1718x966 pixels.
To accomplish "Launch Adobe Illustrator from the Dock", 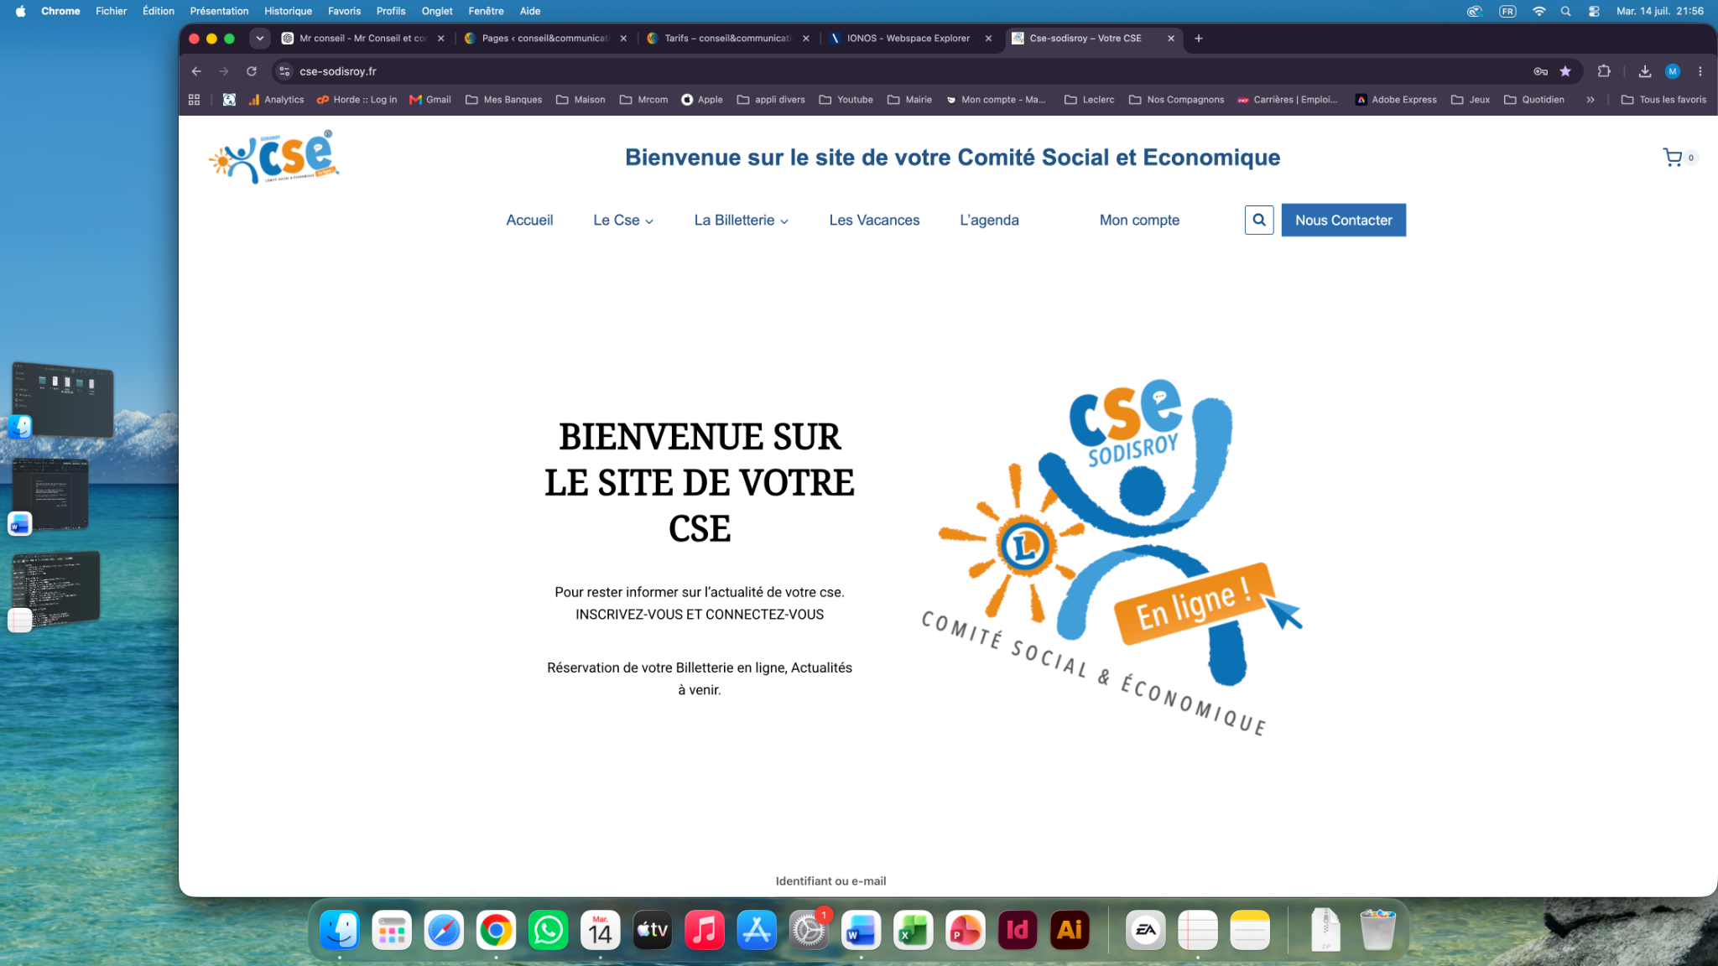I will tap(1070, 930).
